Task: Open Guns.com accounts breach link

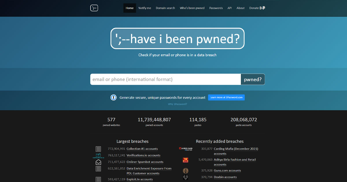Action: (227, 170)
